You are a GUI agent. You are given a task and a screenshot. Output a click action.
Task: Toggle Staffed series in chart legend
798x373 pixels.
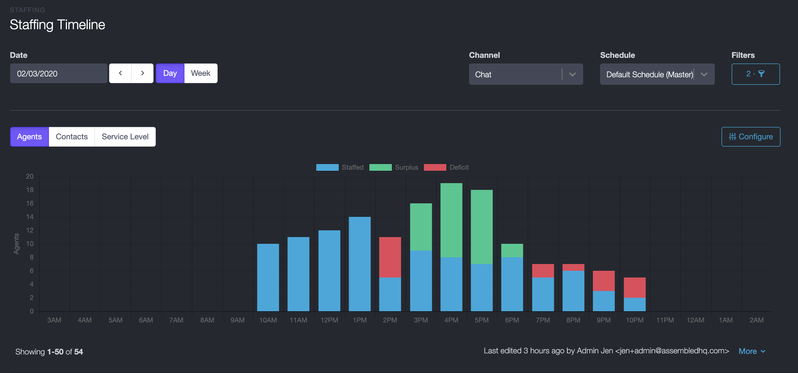(339, 167)
